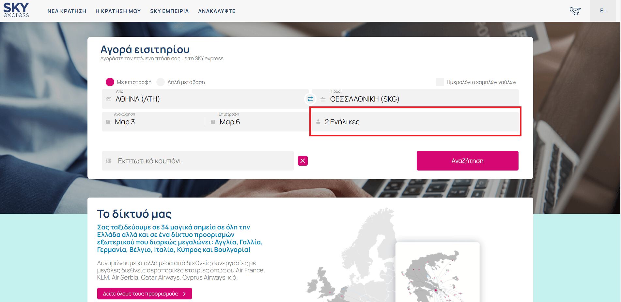Open the ΝΕΑ ΚΡΑΤΗΣΗ menu

(67, 11)
